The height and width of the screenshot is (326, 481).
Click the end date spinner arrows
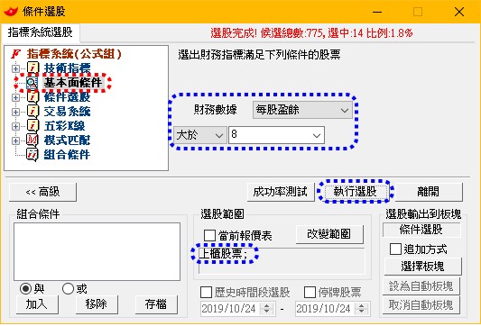coord(362,309)
